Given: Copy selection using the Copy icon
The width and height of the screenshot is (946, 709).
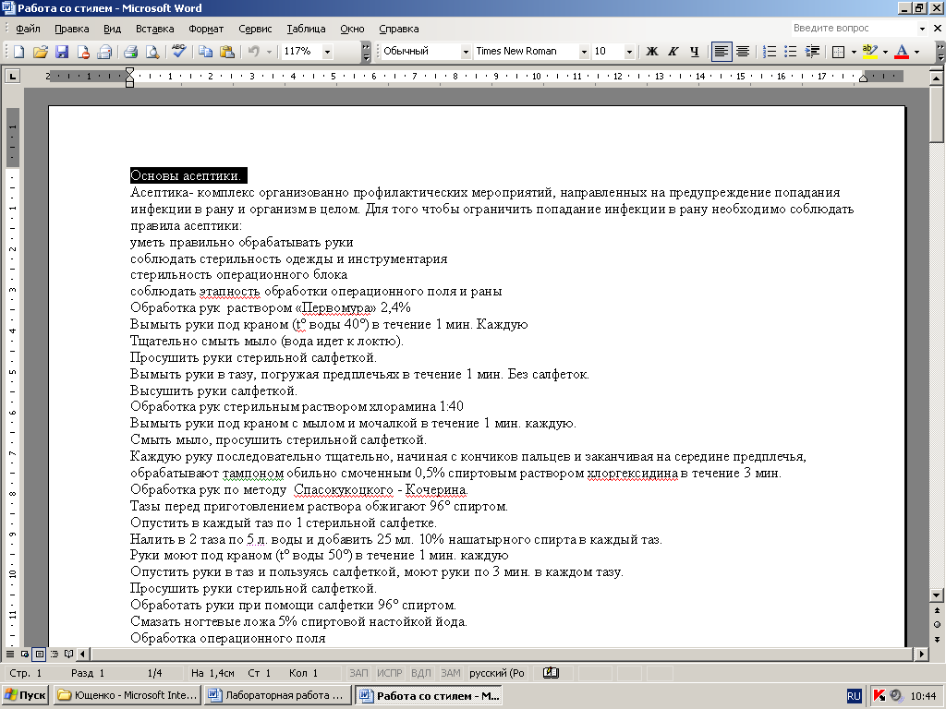Looking at the screenshot, I should coord(206,52).
